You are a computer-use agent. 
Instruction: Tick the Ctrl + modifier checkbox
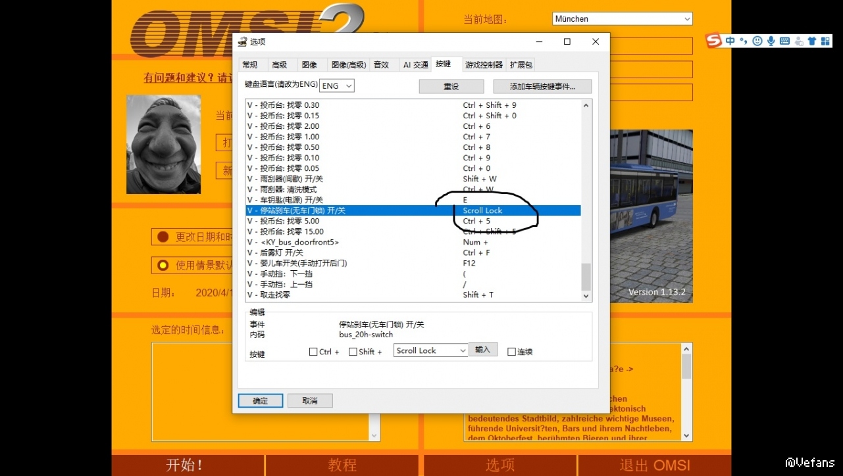click(313, 352)
